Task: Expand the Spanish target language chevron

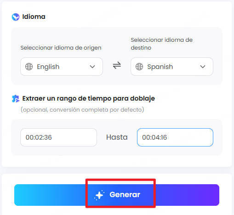Action: point(203,67)
